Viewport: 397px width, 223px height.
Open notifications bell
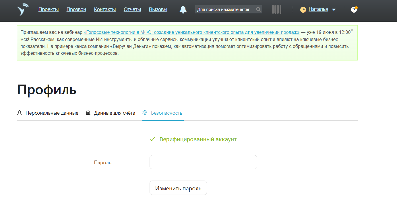[183, 10]
